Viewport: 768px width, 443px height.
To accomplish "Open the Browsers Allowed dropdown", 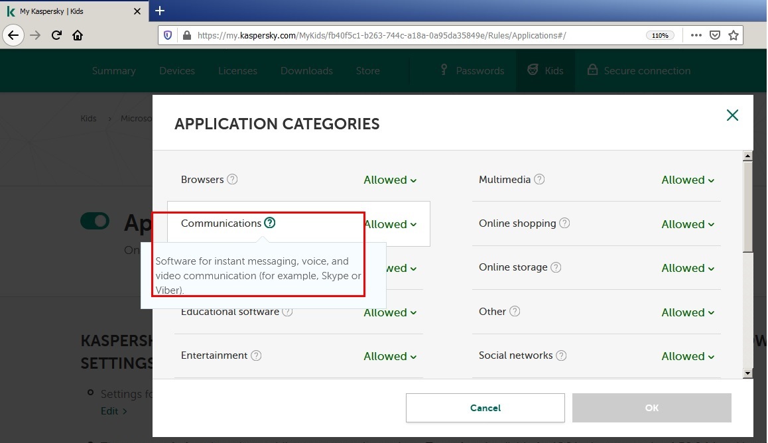I will coord(390,180).
